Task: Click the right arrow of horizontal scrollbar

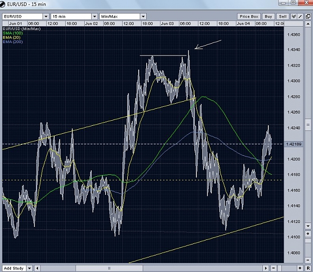Action: click(266, 268)
